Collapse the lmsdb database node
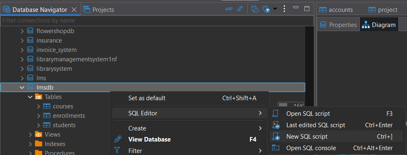The width and height of the screenshot is (407, 155). (22, 88)
